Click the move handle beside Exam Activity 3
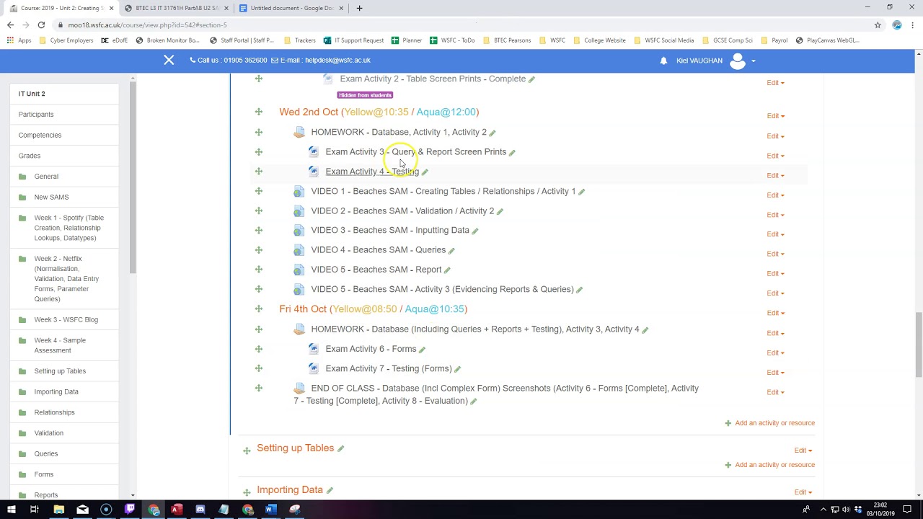This screenshot has height=519, width=923. pos(258,151)
